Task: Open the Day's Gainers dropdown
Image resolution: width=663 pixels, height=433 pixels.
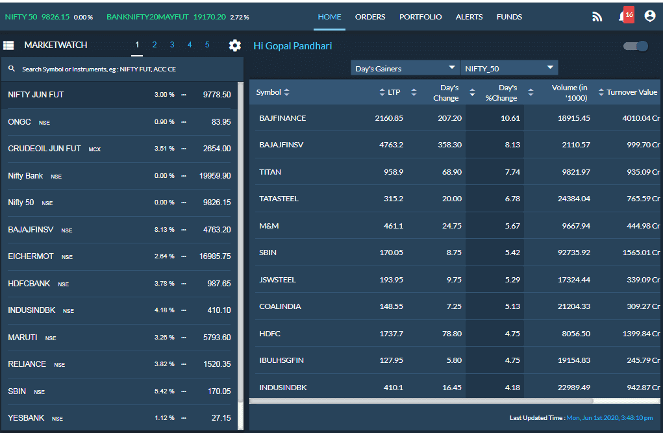Action: pyautogui.click(x=405, y=68)
